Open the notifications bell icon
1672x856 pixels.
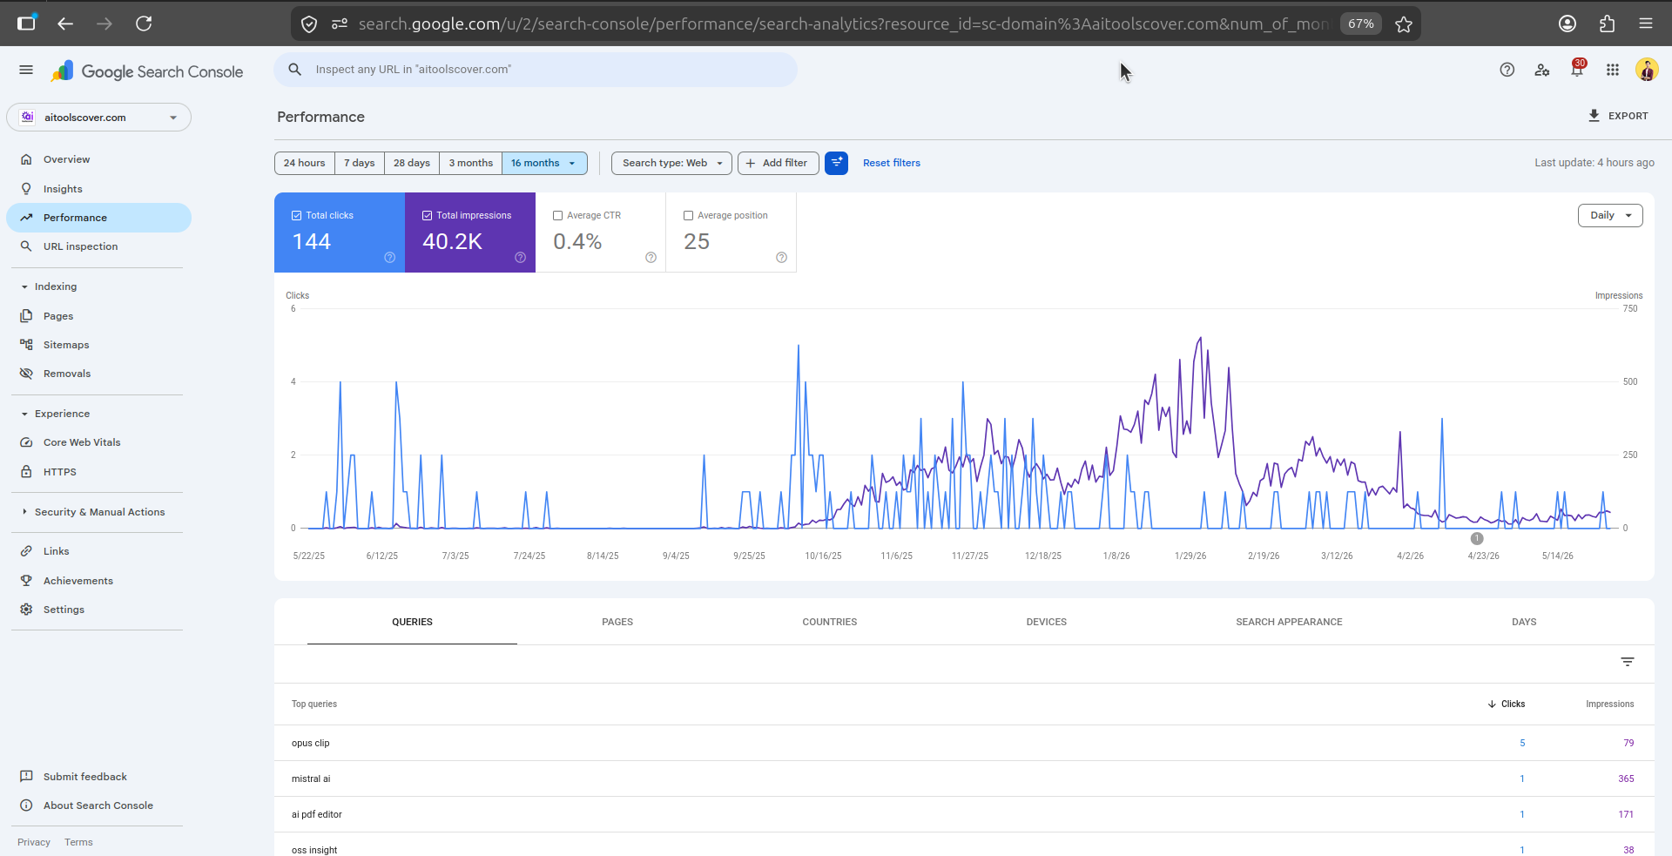1577,70
